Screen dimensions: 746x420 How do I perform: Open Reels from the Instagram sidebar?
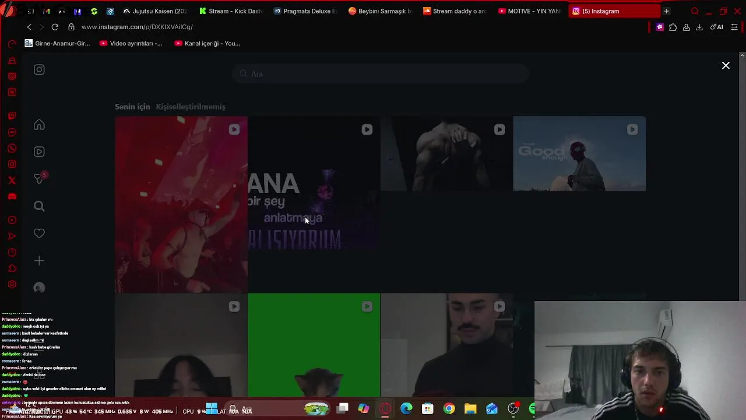coord(39,152)
